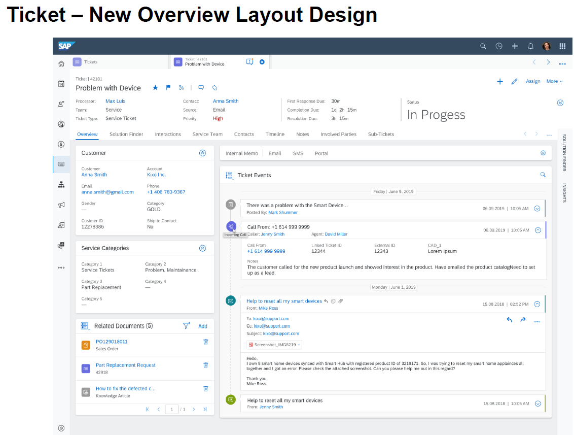The image size is (574, 435).
Task: Open the vertical Solution Finder side panel
Action: pyautogui.click(x=564, y=153)
